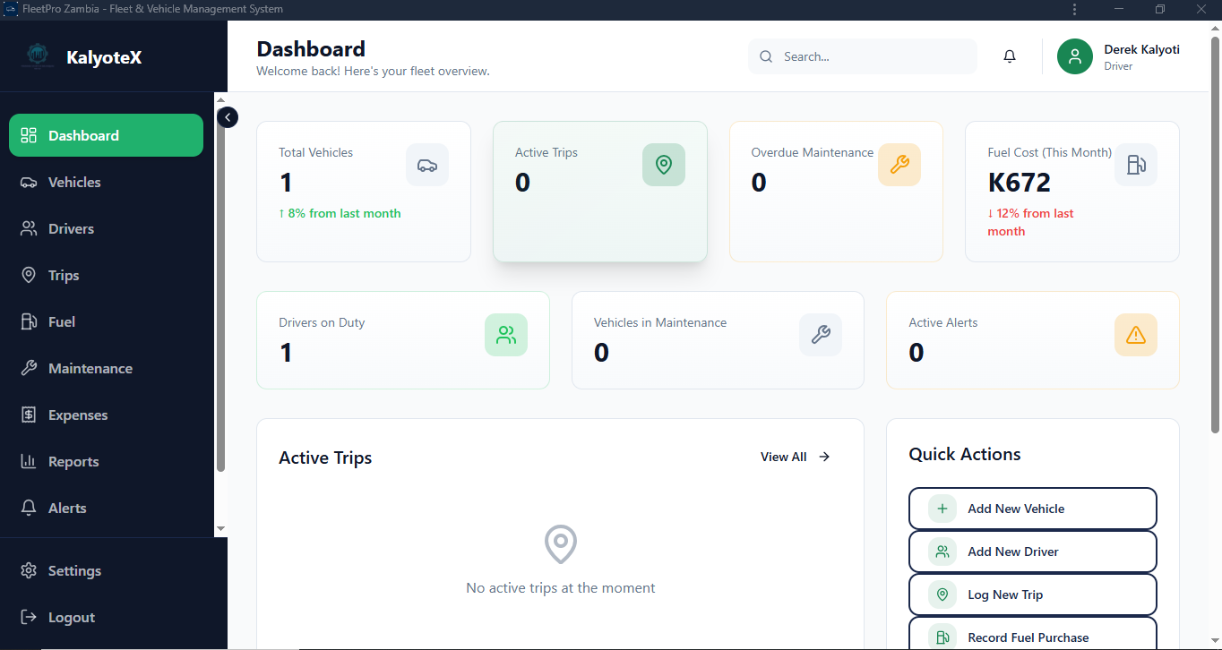This screenshot has height=650, width=1222.
Task: Click the wrench icon on Vehicles in Maintenance card
Action: [820, 335]
